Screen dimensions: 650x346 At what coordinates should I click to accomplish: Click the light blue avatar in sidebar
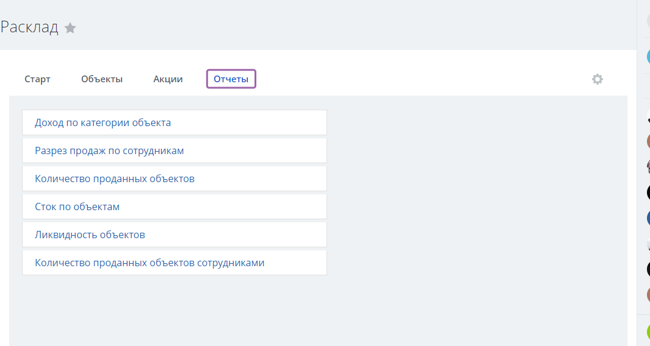pos(648,57)
